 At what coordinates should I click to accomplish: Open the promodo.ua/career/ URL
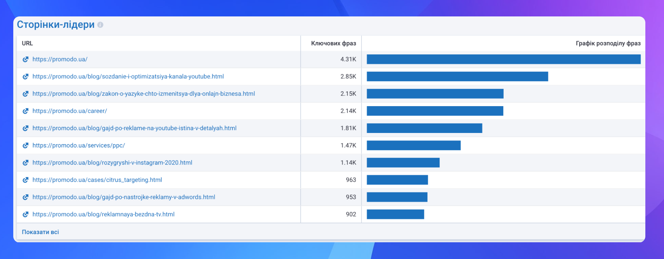(70, 111)
